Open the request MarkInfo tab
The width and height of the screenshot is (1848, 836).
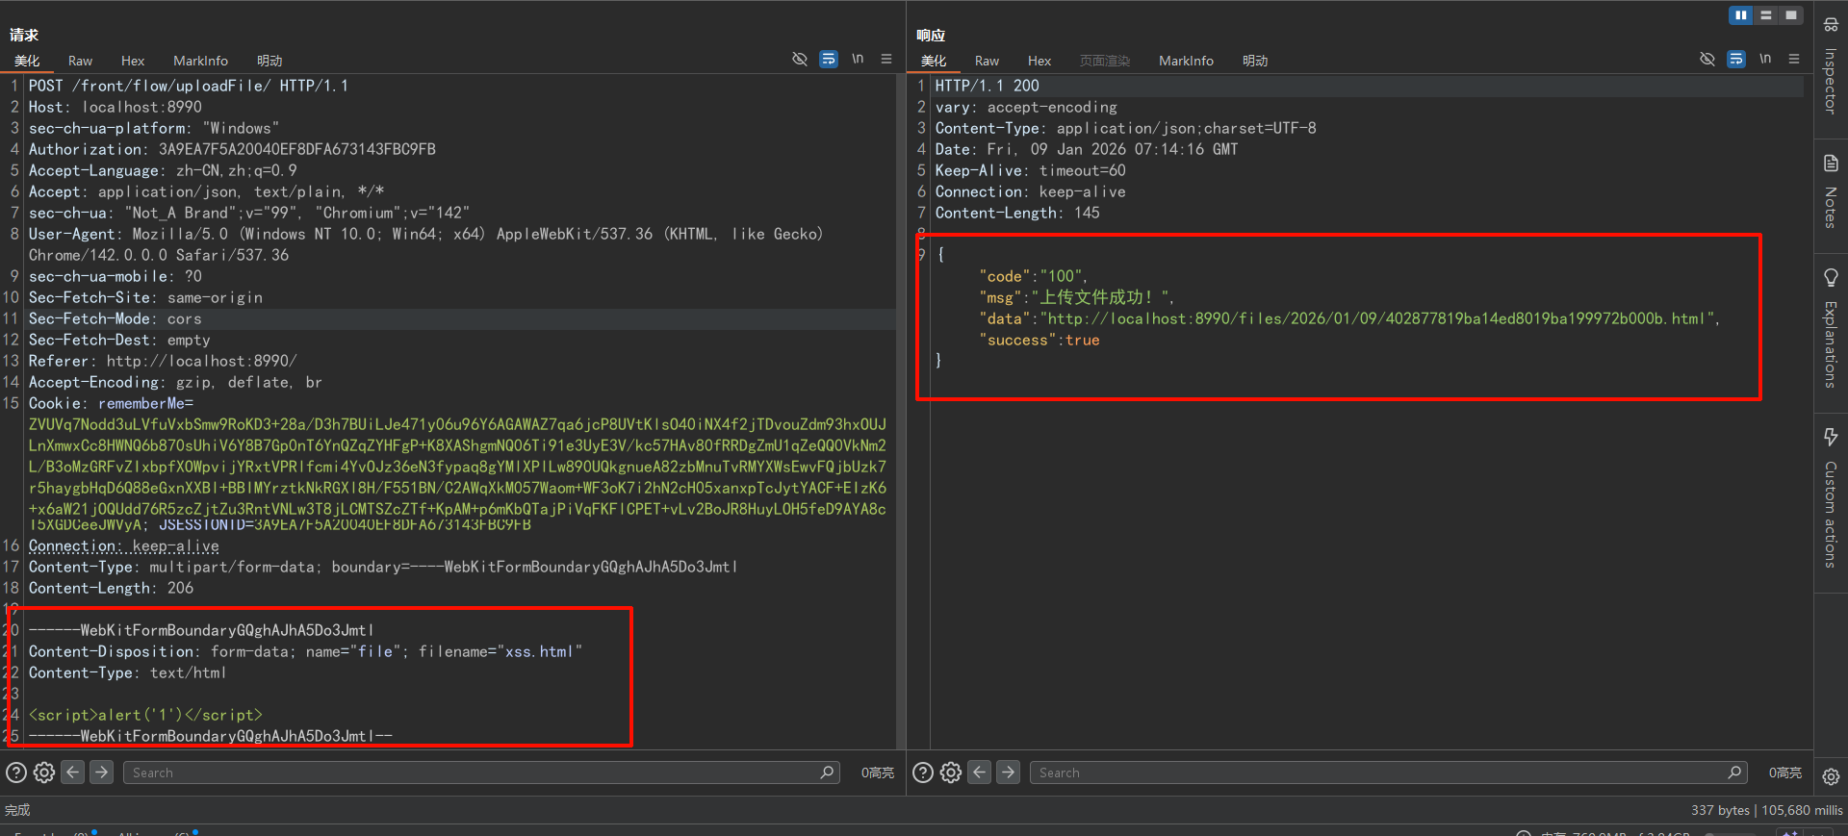(200, 61)
